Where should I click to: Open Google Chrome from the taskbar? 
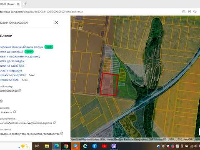click(x=66, y=146)
